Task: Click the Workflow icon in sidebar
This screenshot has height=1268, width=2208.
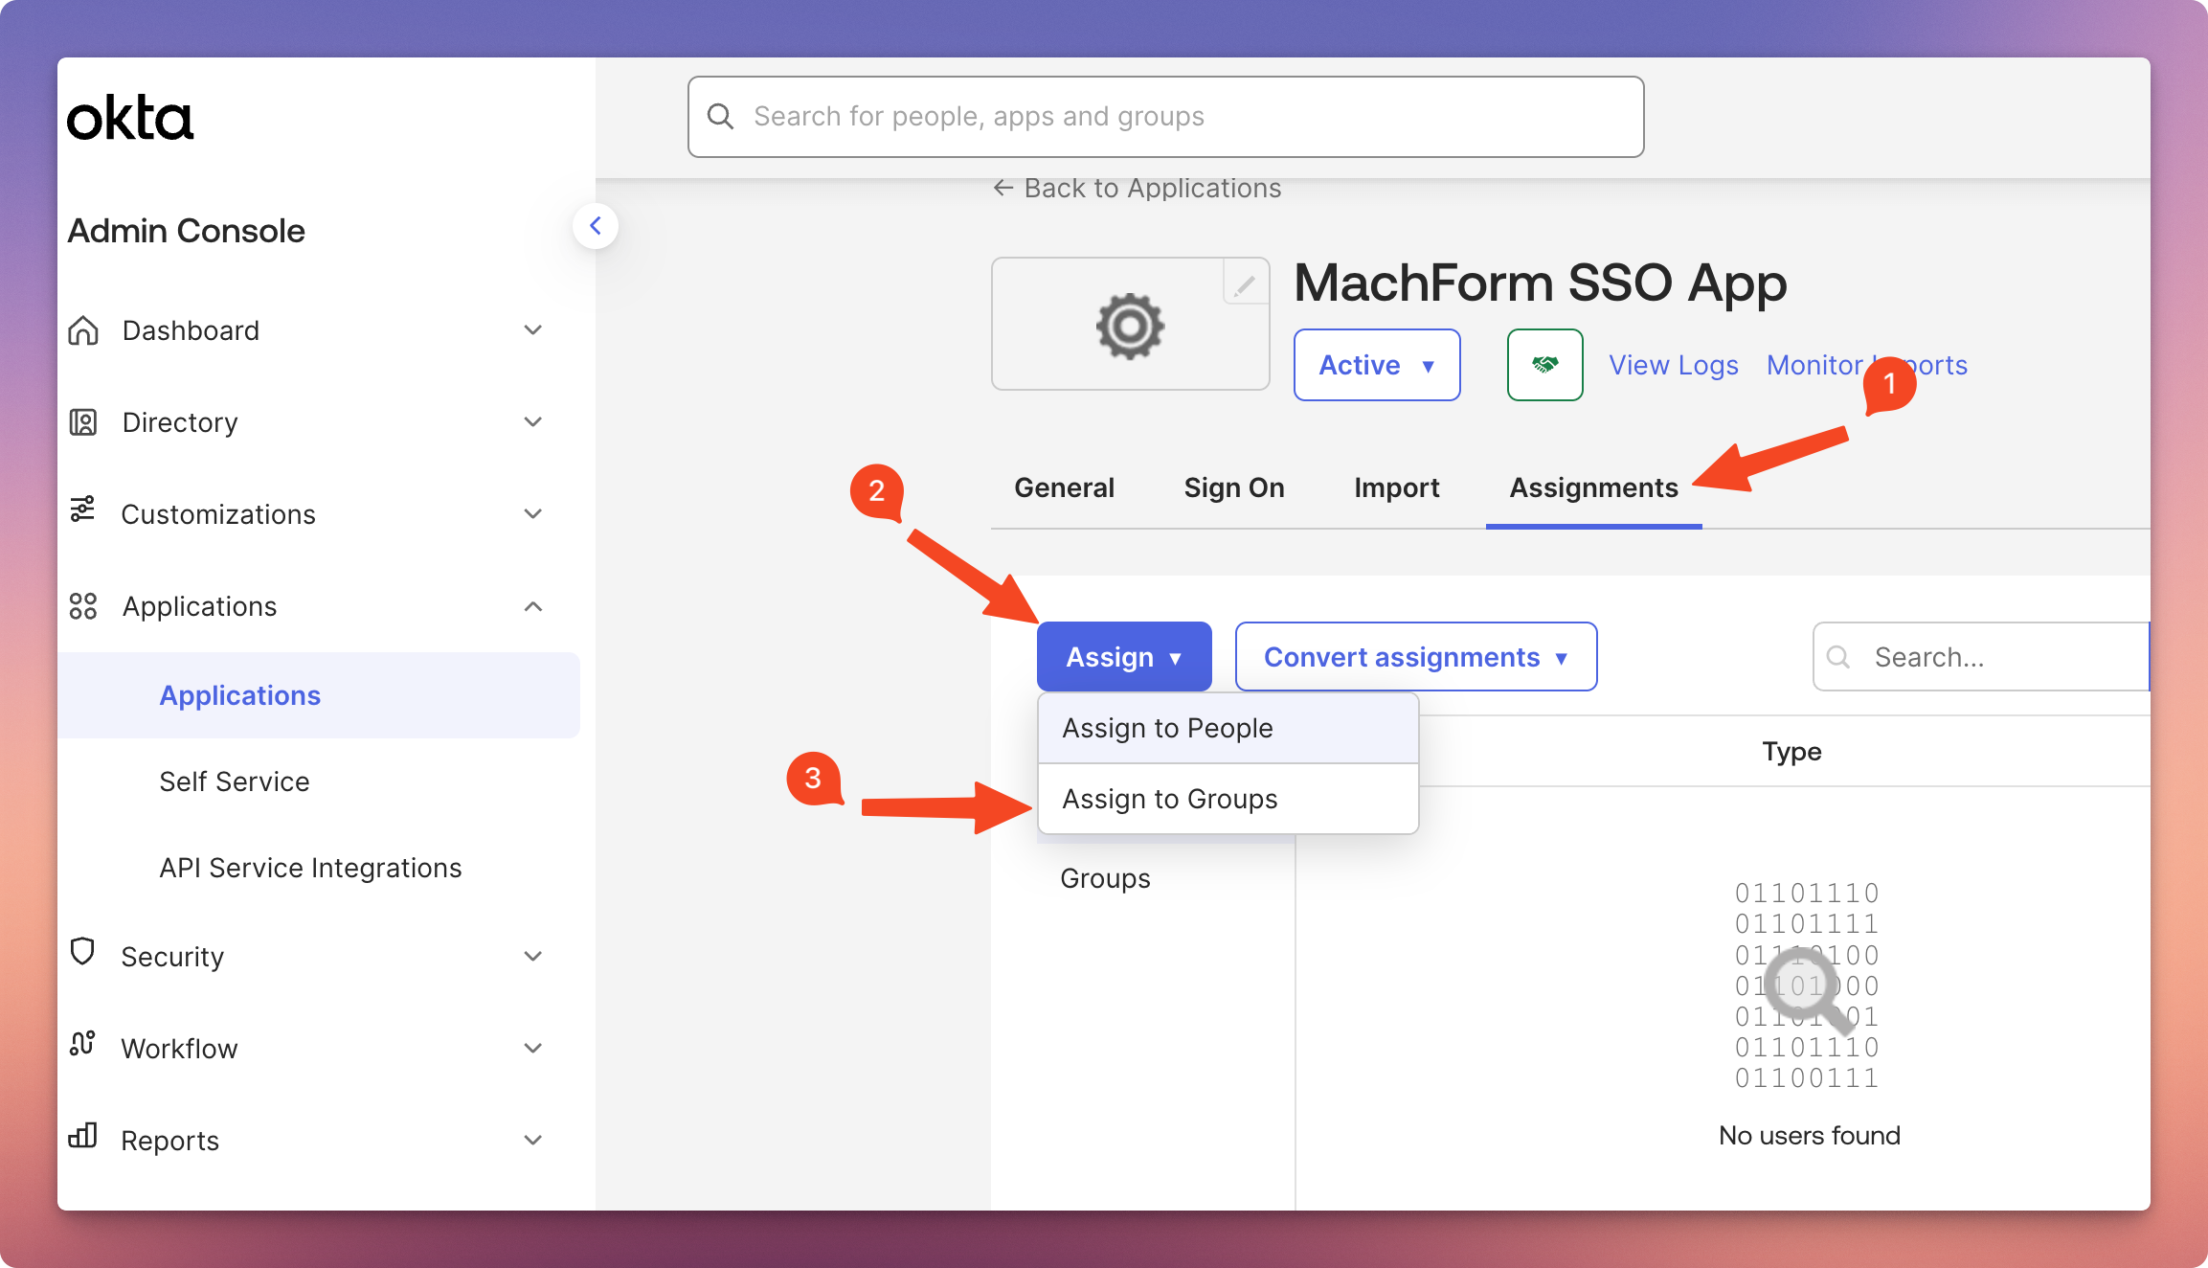Action: (83, 1045)
